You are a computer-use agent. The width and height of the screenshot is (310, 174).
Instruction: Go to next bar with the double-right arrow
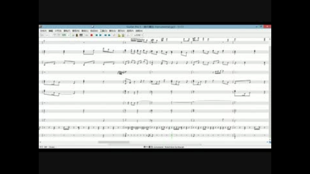(x=109, y=35)
